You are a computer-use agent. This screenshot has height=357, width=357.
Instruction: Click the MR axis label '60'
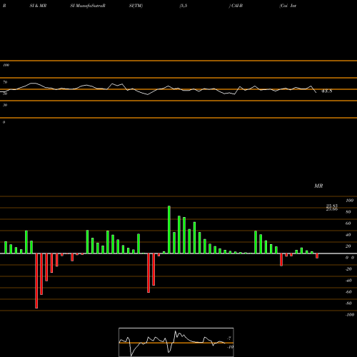coord(348,223)
